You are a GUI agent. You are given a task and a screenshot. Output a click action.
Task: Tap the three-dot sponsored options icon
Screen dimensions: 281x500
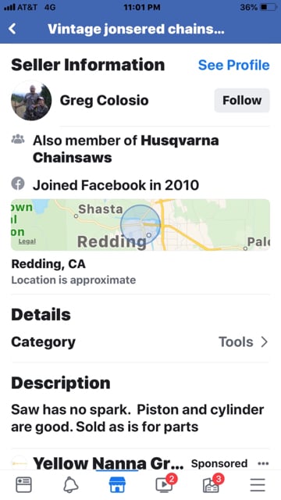click(x=263, y=463)
